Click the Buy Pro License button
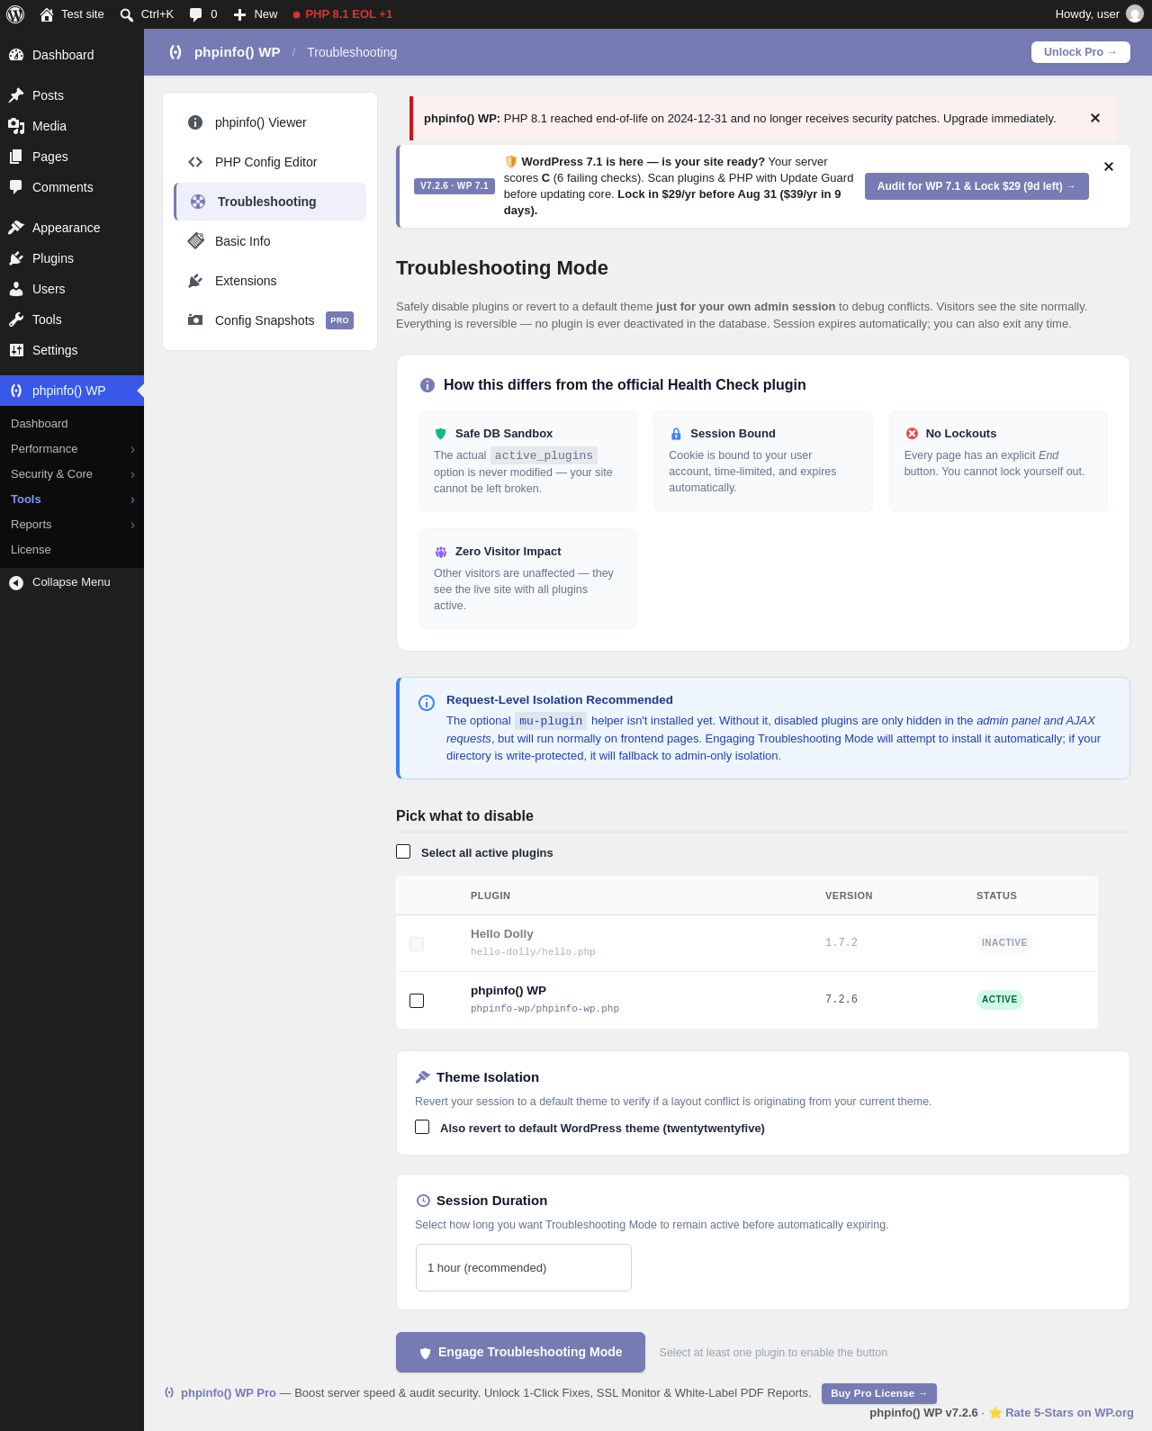 [x=879, y=1393]
